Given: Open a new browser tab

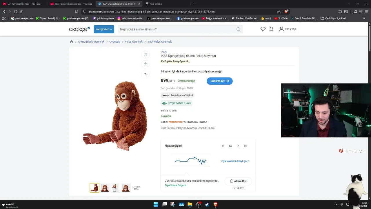Looking at the screenshot, I should (194, 4).
